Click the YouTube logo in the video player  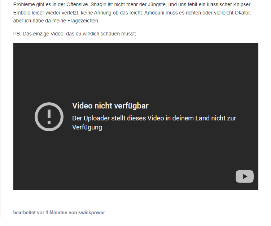(x=245, y=176)
